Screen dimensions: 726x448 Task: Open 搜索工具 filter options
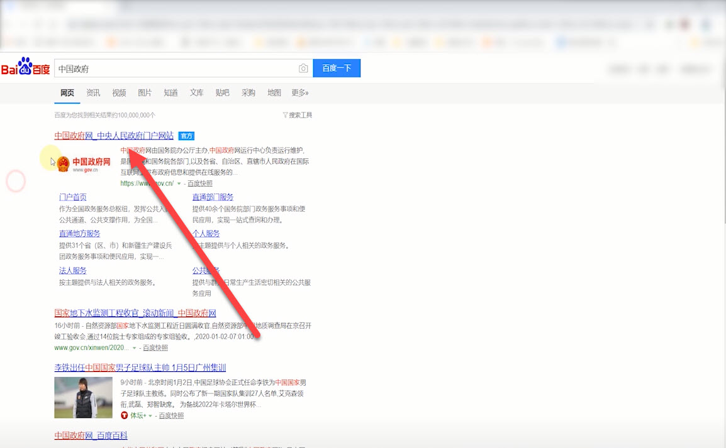[298, 115]
